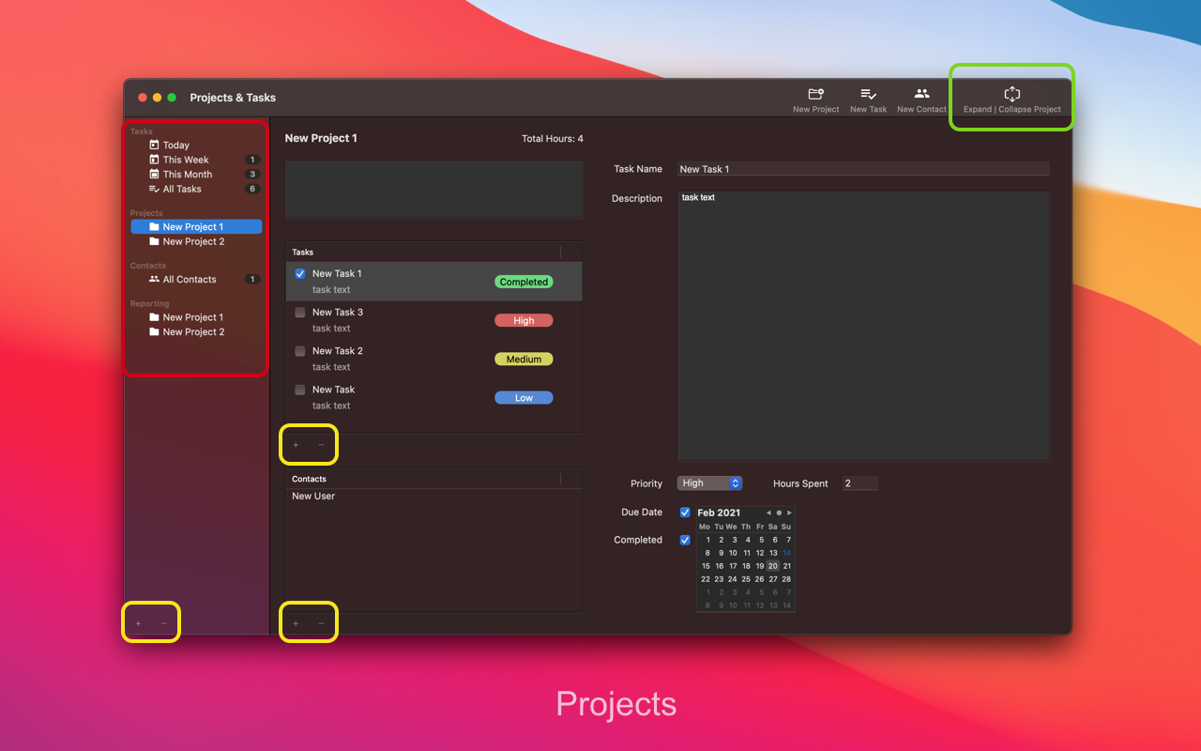Click the Hours Spent input field
The image size is (1201, 751).
click(859, 483)
